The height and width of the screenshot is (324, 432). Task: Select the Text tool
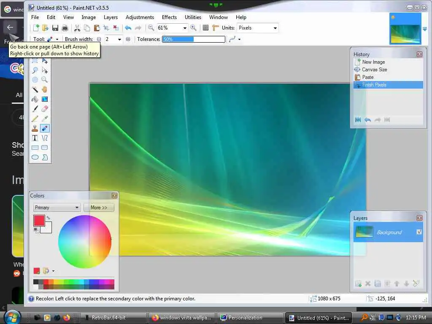pyautogui.click(x=35, y=138)
